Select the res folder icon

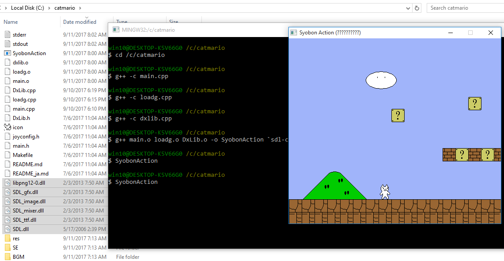pyautogui.click(x=8, y=239)
